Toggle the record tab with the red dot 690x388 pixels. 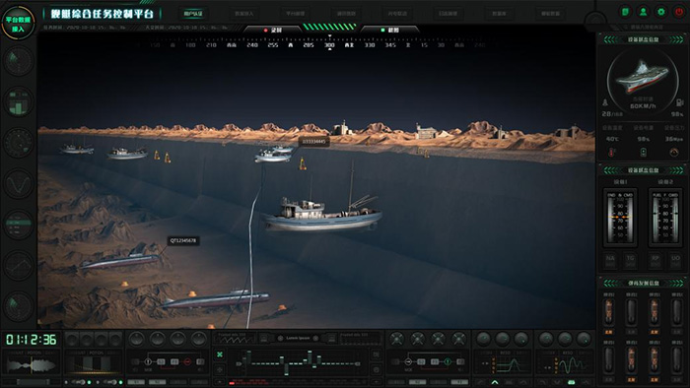click(x=273, y=31)
